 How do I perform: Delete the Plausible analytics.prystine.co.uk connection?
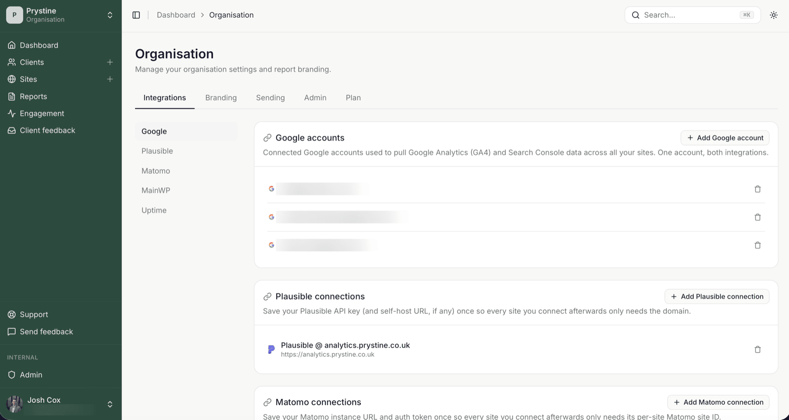tap(758, 349)
